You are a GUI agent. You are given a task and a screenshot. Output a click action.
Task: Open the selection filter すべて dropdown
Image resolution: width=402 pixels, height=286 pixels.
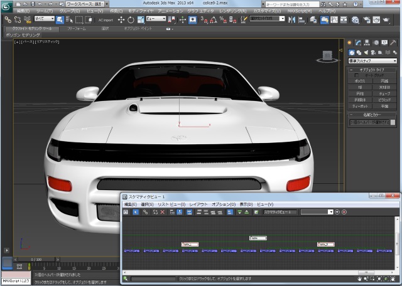tap(43, 19)
